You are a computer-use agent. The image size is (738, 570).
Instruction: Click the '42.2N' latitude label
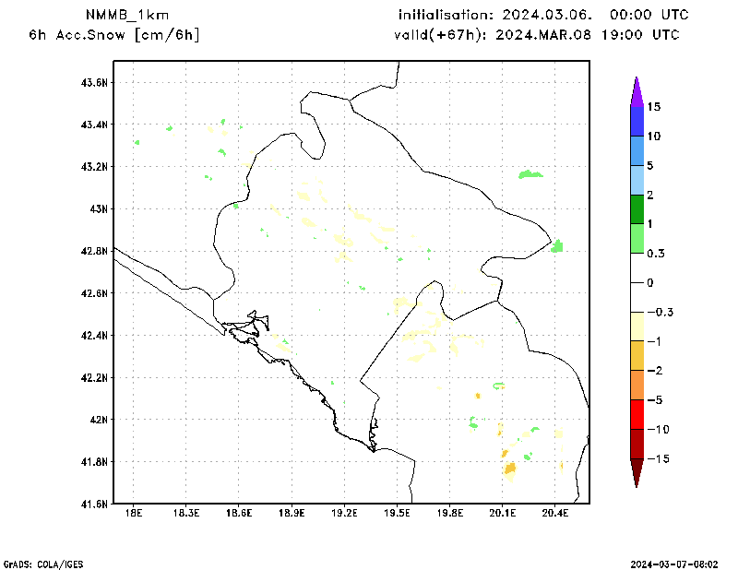coord(94,378)
